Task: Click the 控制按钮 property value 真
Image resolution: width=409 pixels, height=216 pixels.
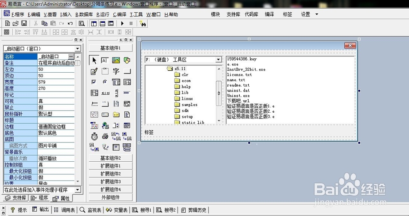Action: tap(56, 165)
